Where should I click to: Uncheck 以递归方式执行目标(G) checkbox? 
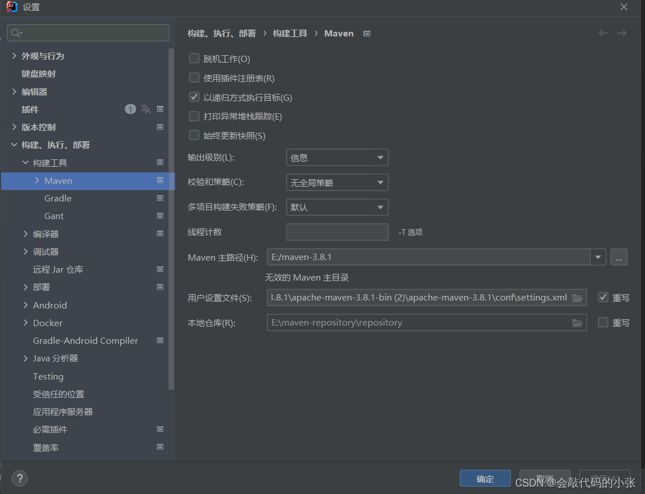pos(194,97)
